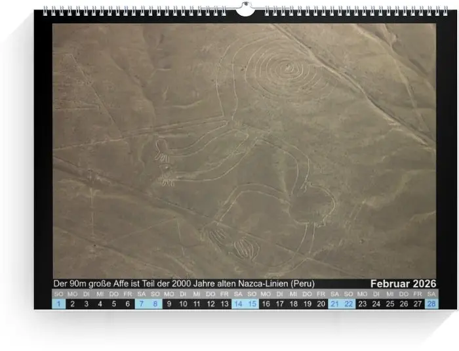This screenshot has height=351, width=459.
Task: Choose highlighted Sunday the 8th
Action: click(x=155, y=304)
